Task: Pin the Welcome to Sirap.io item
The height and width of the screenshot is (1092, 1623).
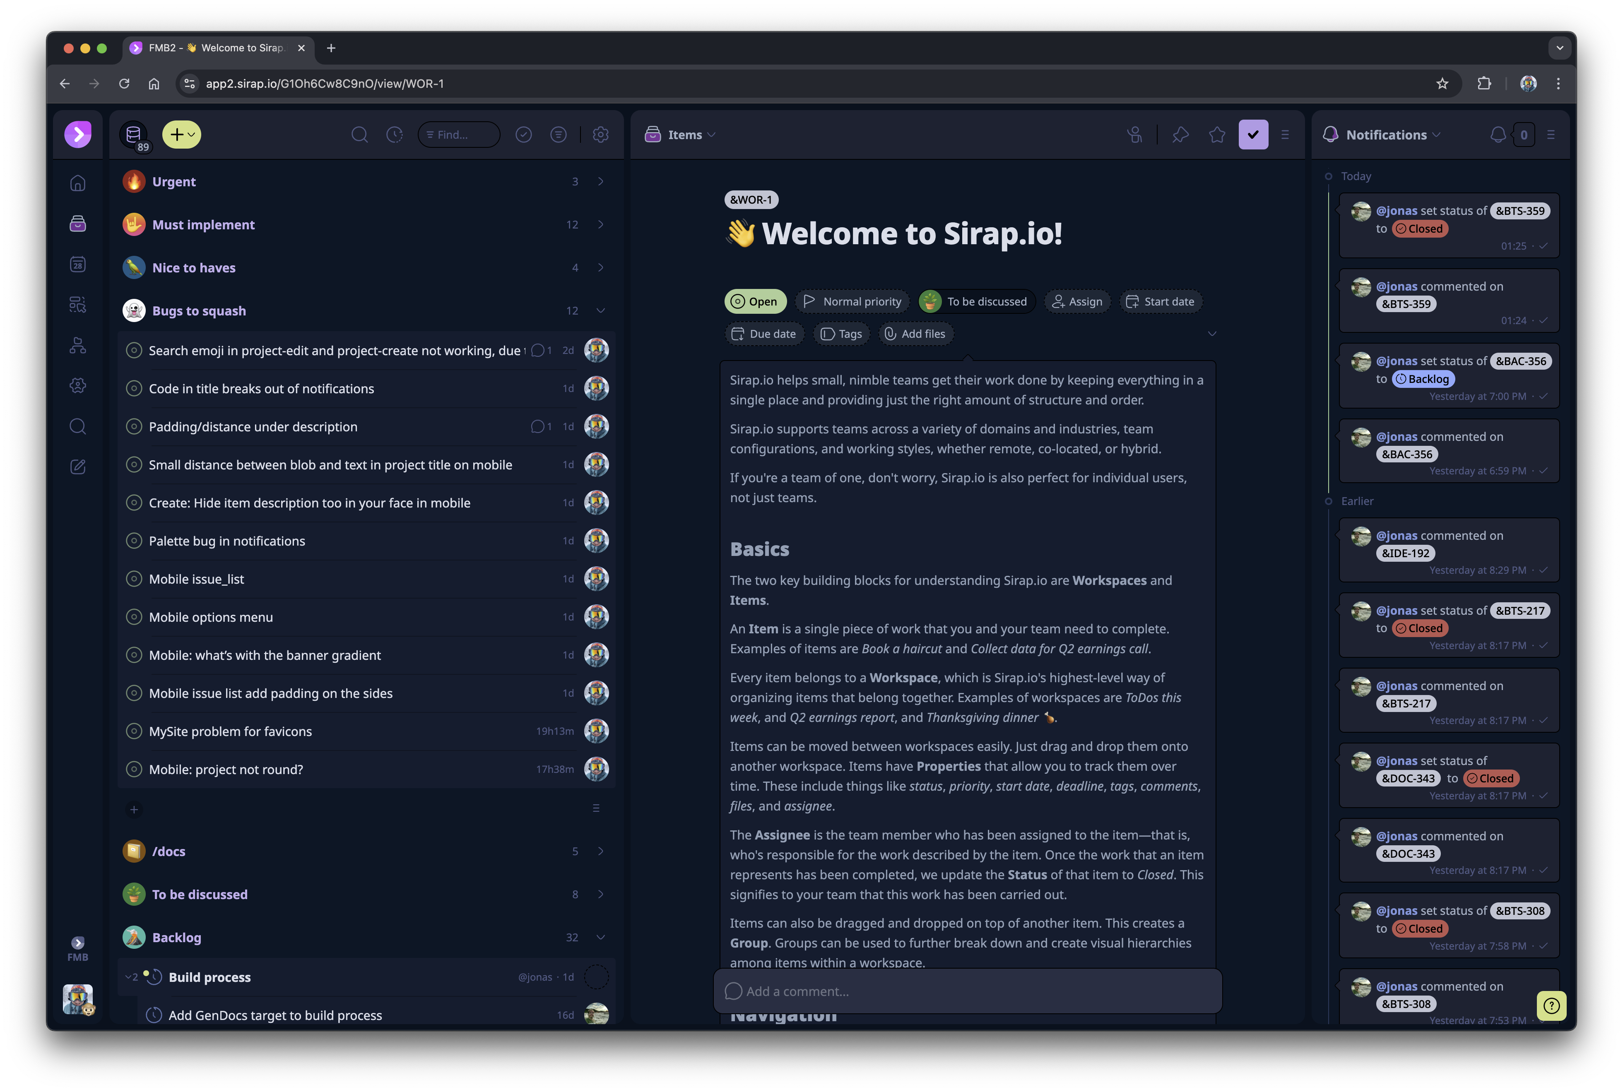Action: coord(1180,135)
